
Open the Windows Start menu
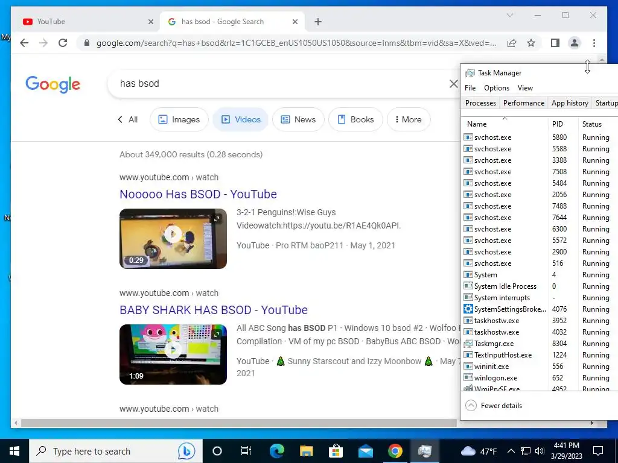(x=14, y=451)
